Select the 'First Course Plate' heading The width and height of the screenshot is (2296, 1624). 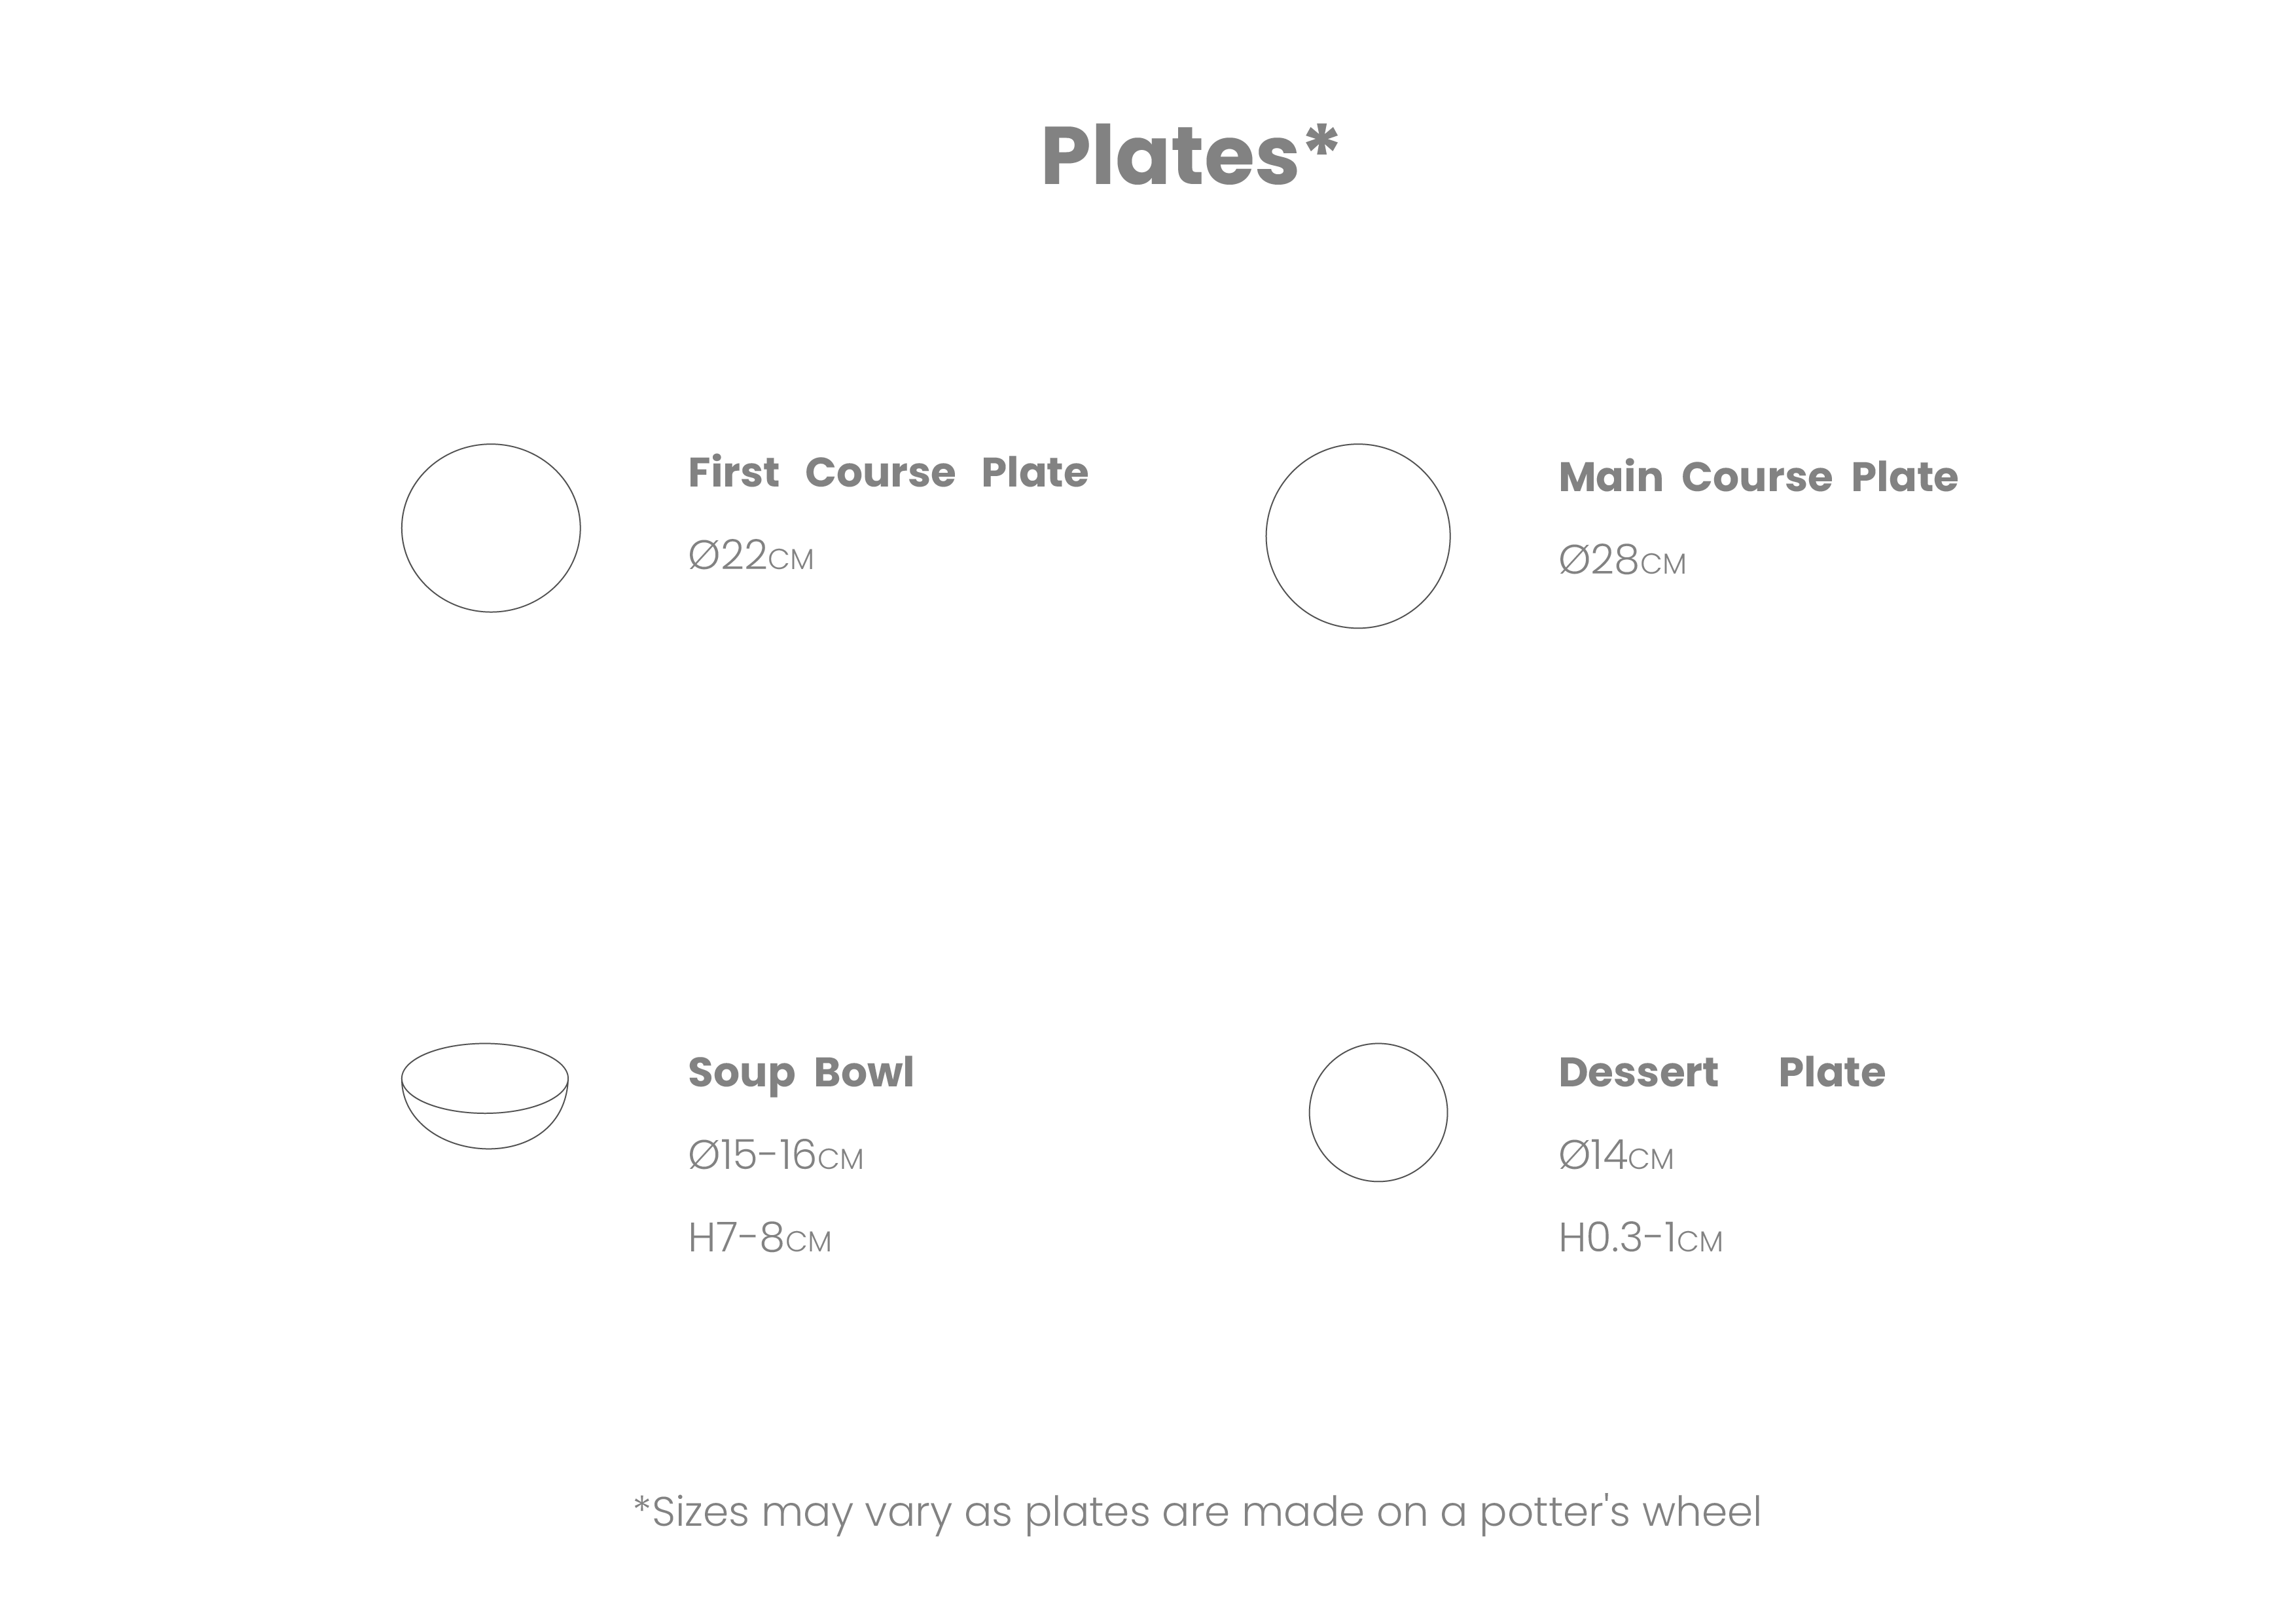[887, 472]
